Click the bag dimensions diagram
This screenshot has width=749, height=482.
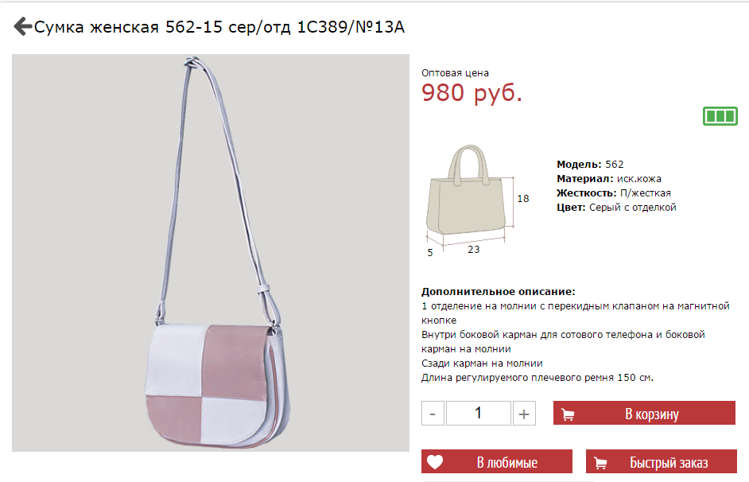tap(475, 200)
